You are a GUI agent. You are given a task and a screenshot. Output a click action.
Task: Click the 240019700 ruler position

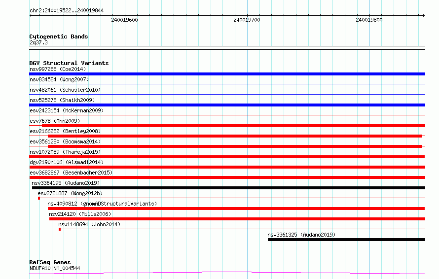pyautogui.click(x=247, y=20)
